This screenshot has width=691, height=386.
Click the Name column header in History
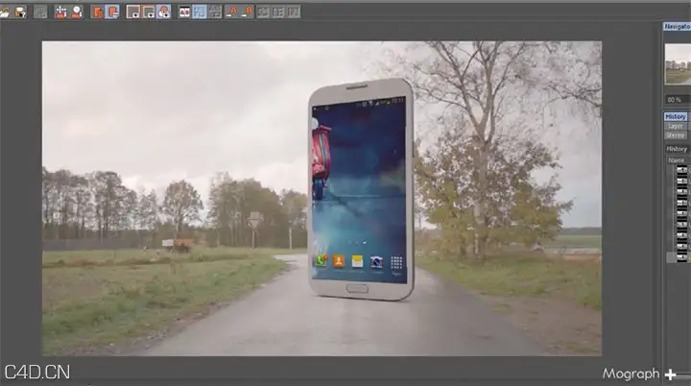pos(678,160)
